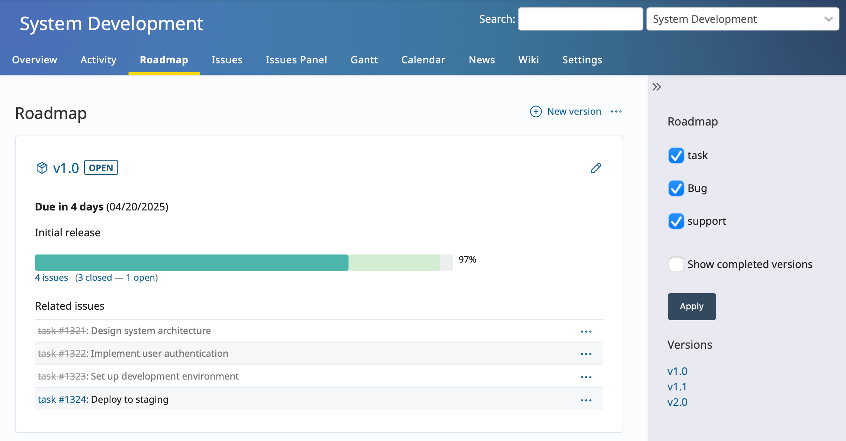Collapse the sidebar with the double chevron
This screenshot has width=846, height=441.
[656, 87]
